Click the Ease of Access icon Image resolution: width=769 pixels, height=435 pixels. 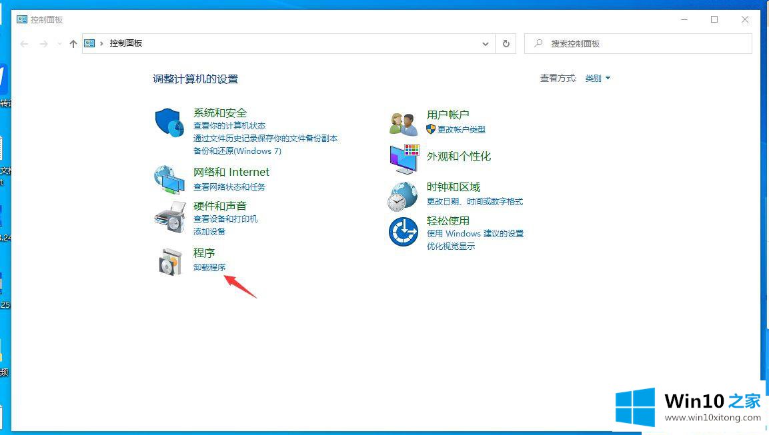(404, 232)
